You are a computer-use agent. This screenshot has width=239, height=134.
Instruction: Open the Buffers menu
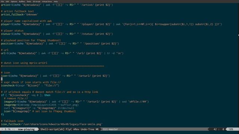click(22, 1)
